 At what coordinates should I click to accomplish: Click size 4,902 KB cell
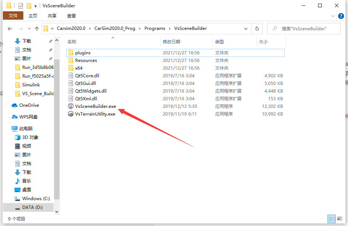tap(274, 75)
